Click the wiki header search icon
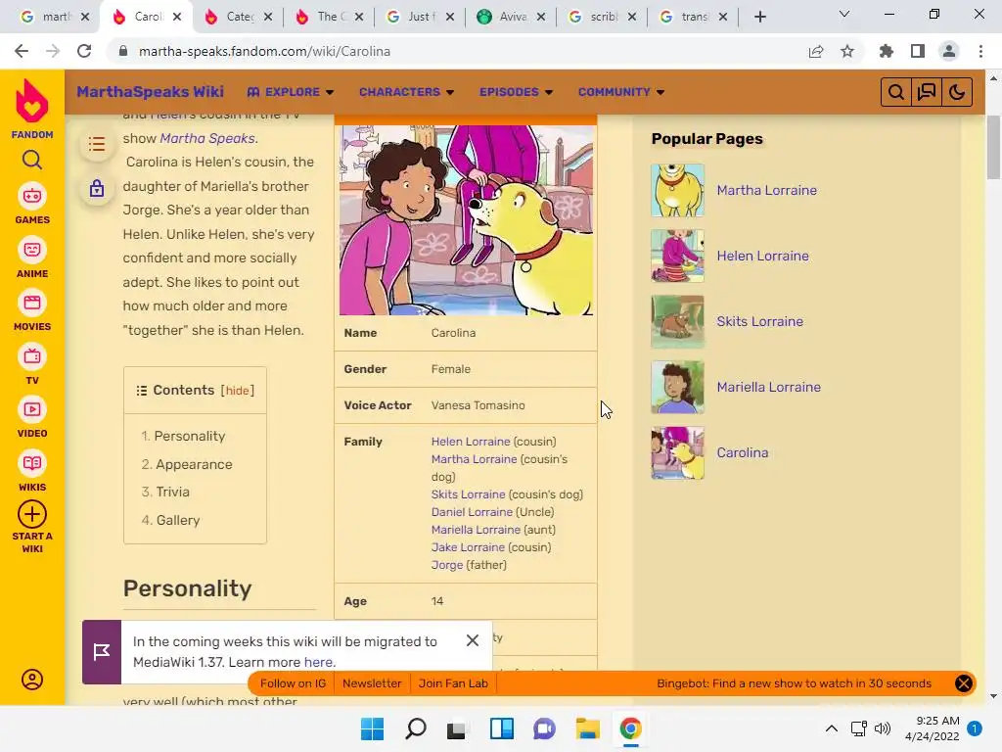This screenshot has width=1002, height=752. [x=896, y=92]
